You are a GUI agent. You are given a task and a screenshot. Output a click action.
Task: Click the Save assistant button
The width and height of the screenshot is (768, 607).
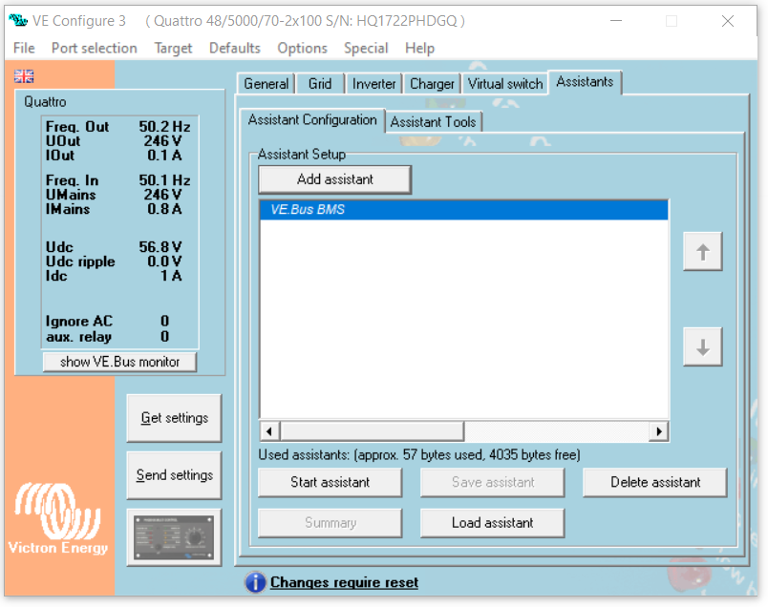(x=493, y=483)
